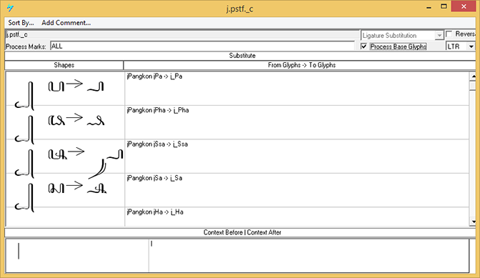
Task: Minimize the j.pstf._c window
Action: (x=429, y=7)
